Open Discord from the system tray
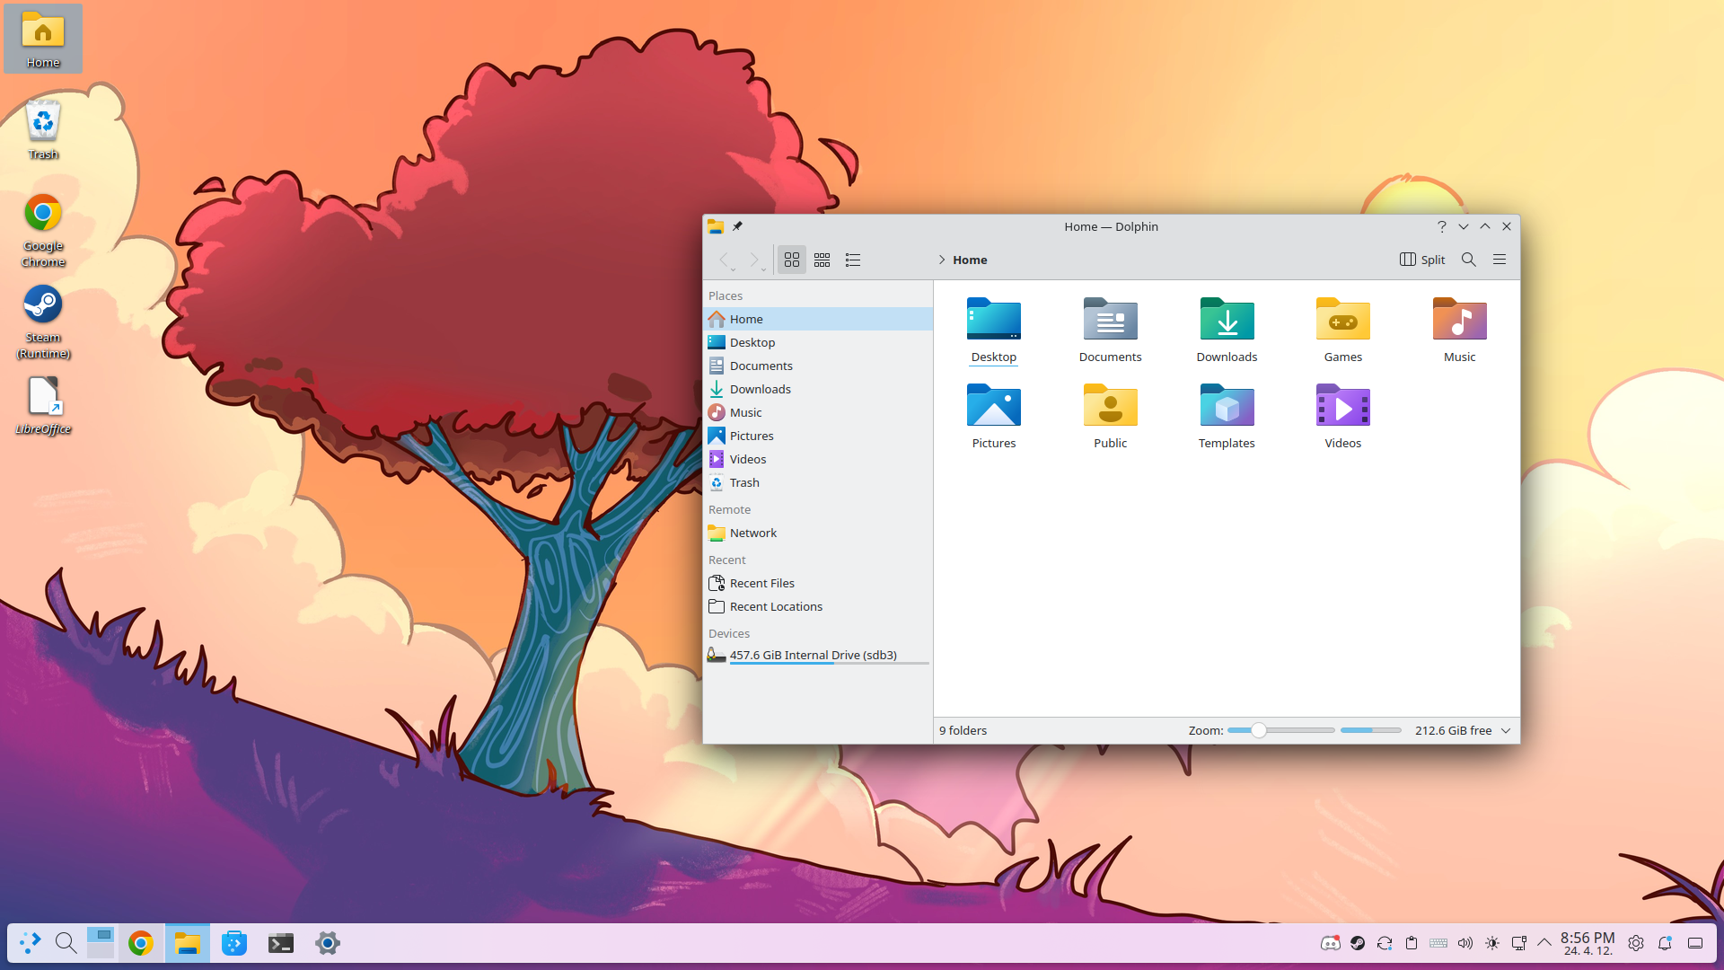The image size is (1724, 970). [x=1332, y=943]
